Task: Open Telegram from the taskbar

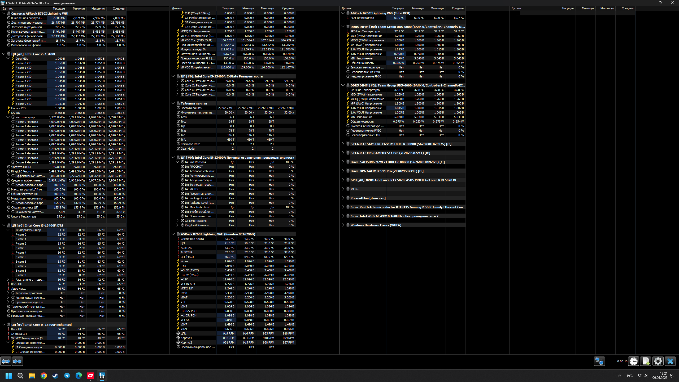Action: (x=67, y=376)
